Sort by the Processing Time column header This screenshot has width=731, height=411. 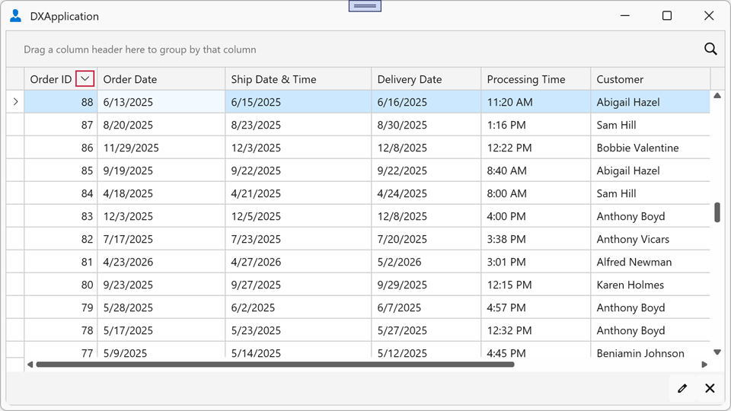tap(535, 79)
